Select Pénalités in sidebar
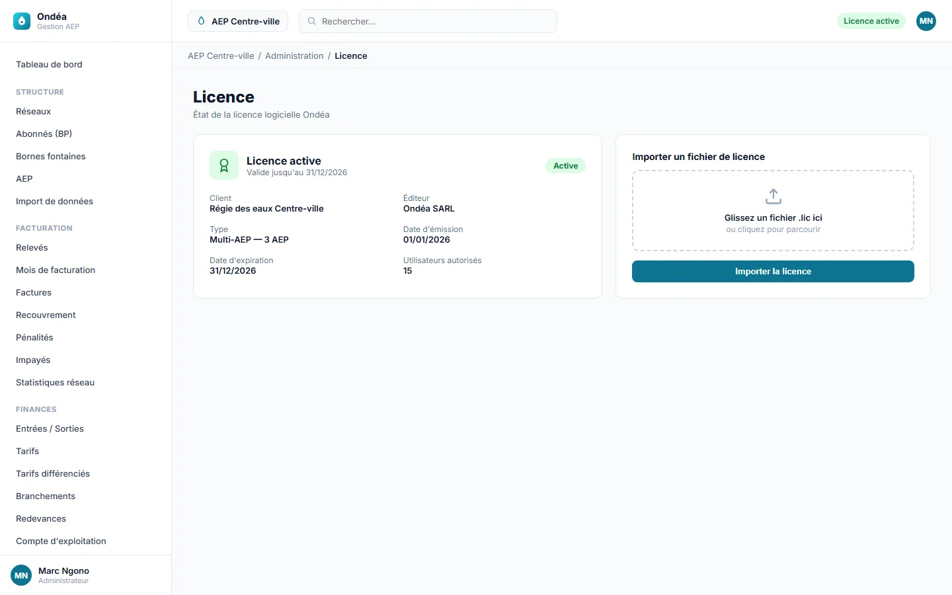Viewport: 952px width, 595px height. tap(85, 337)
